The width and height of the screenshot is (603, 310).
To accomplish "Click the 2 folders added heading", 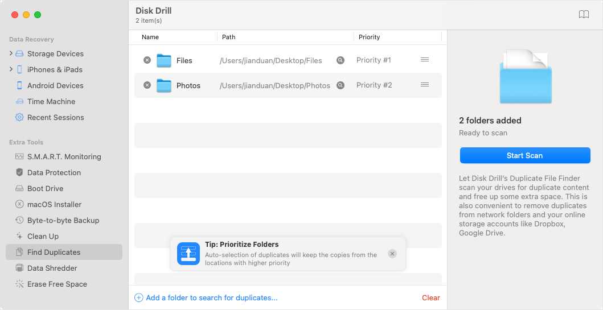I will tap(490, 121).
